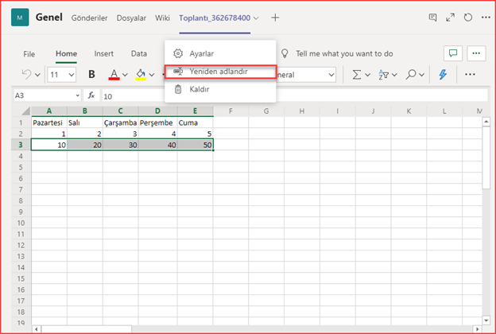Open the Wiki tab
This screenshot has height=334, width=496.
click(162, 18)
